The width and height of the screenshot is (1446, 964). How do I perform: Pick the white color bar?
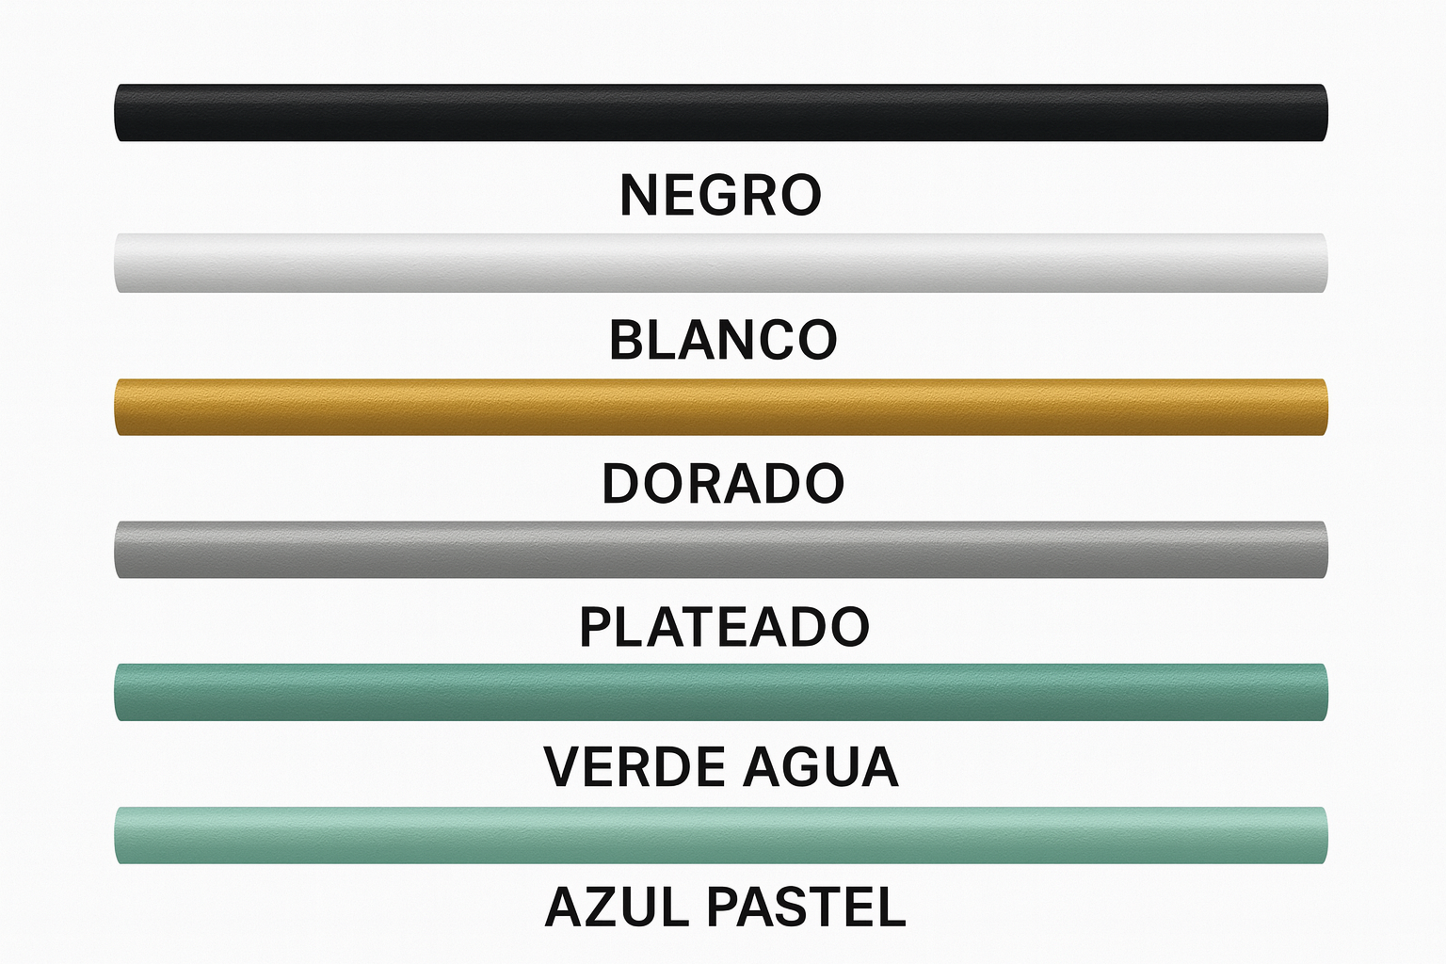click(x=721, y=263)
